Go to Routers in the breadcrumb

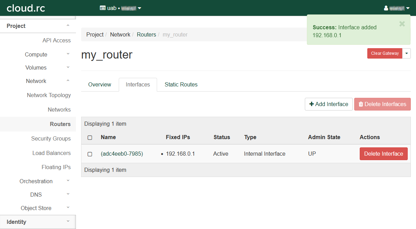(146, 34)
